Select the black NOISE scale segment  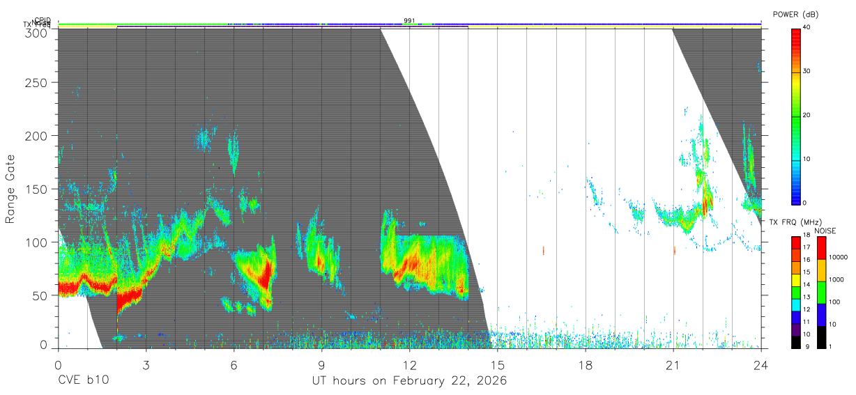coord(821,336)
